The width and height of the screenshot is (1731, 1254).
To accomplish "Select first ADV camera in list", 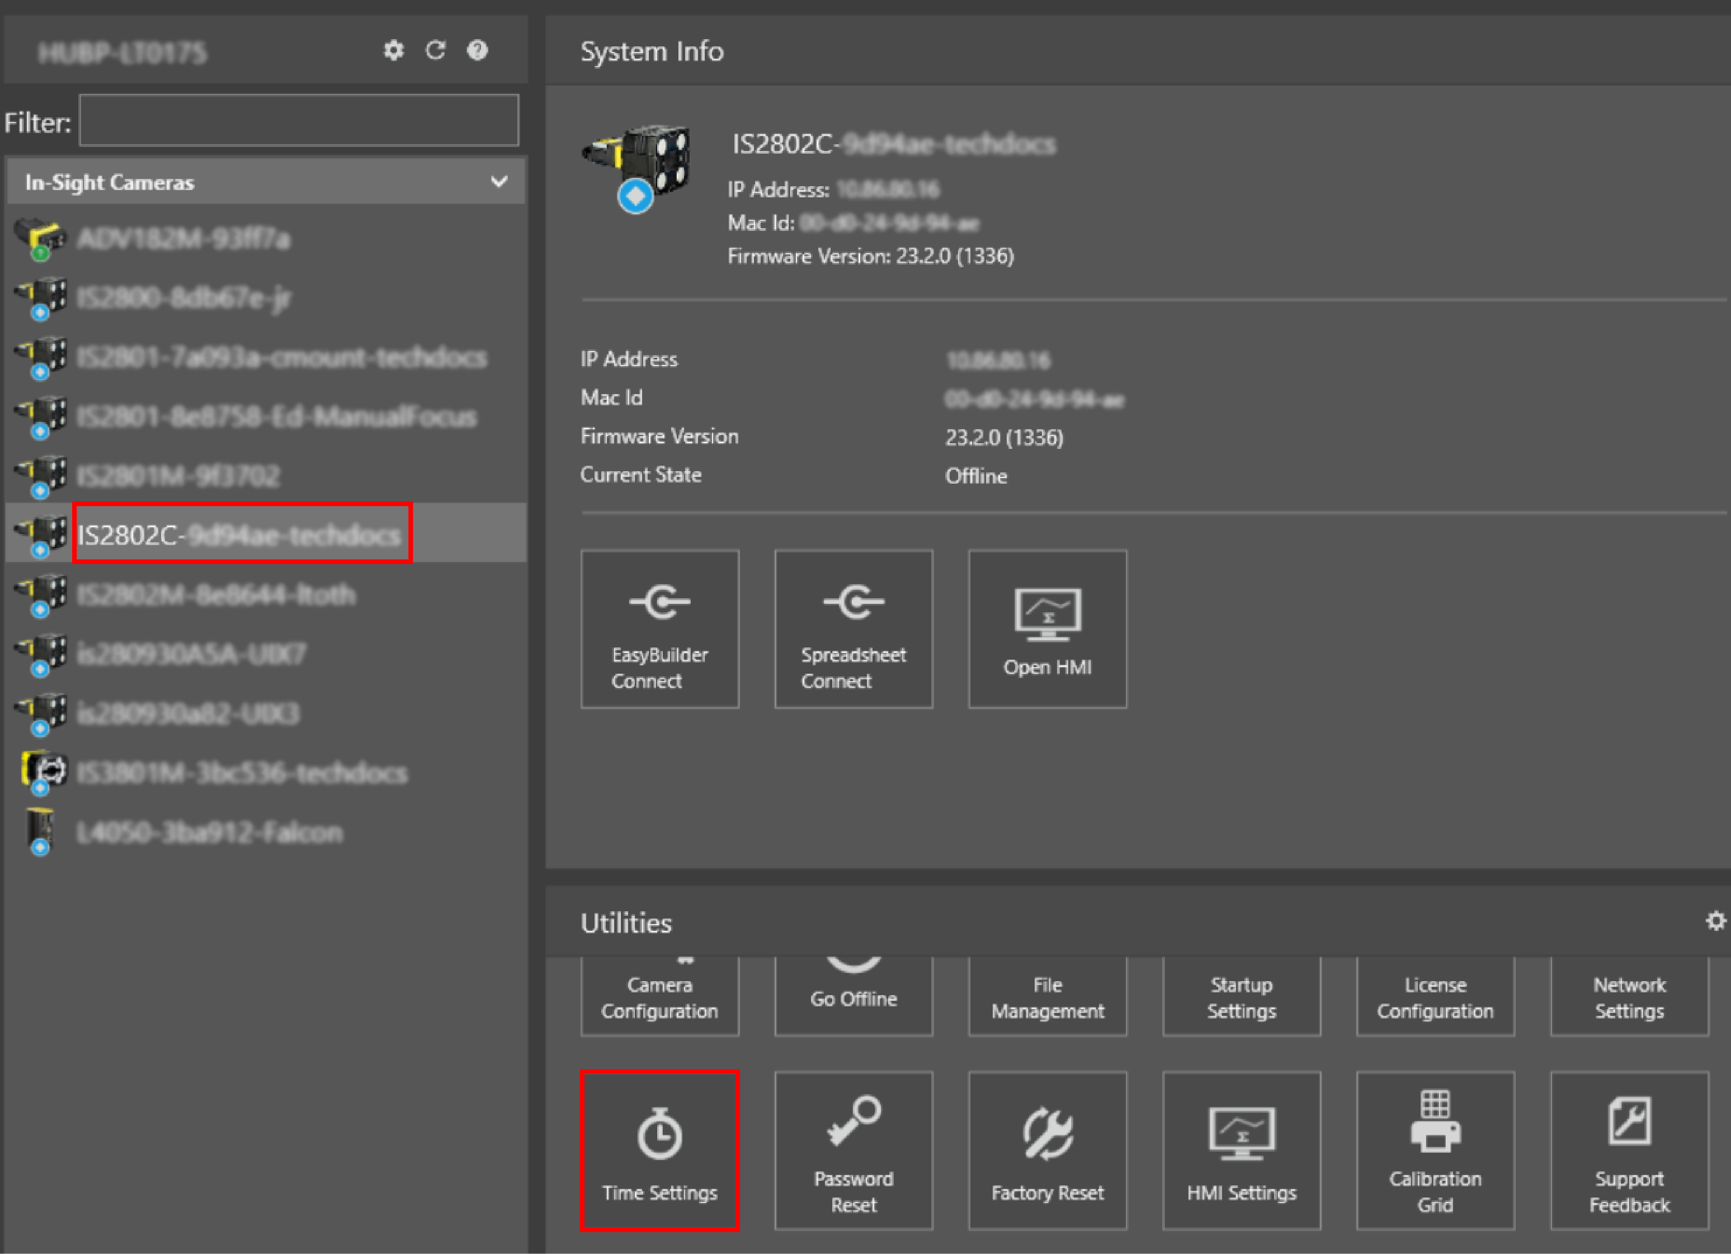I will point(183,239).
